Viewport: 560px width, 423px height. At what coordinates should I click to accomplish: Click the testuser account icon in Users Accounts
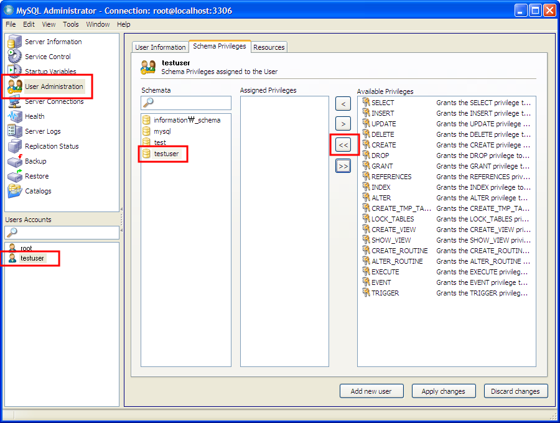12,258
